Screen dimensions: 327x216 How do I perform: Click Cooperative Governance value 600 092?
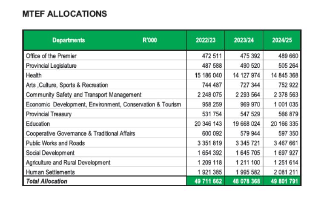point(212,133)
